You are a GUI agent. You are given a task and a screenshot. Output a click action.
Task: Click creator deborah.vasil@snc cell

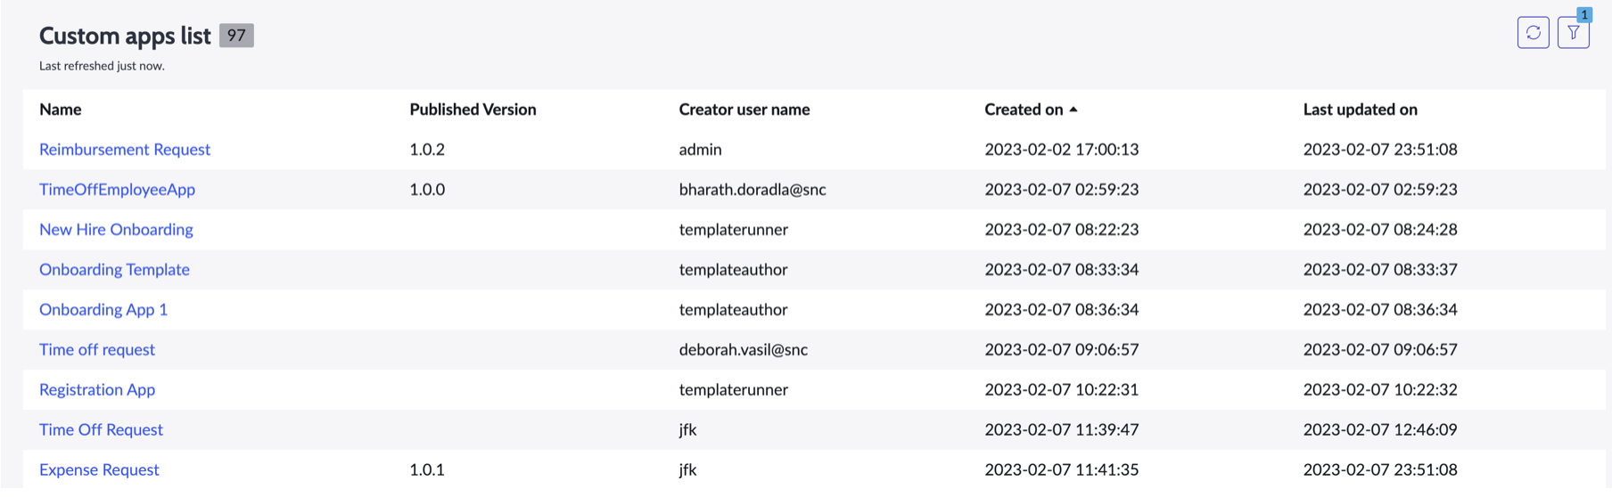[744, 349]
